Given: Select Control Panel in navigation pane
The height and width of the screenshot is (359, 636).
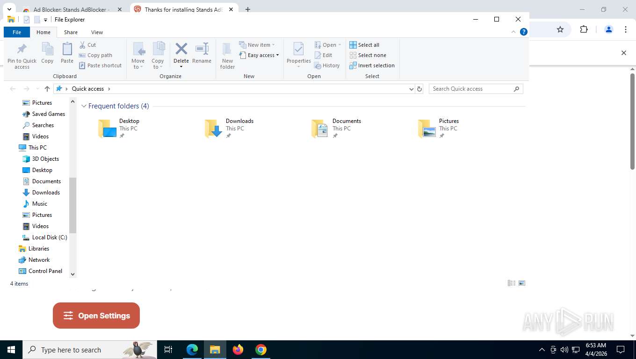Looking at the screenshot, I should pos(45,271).
